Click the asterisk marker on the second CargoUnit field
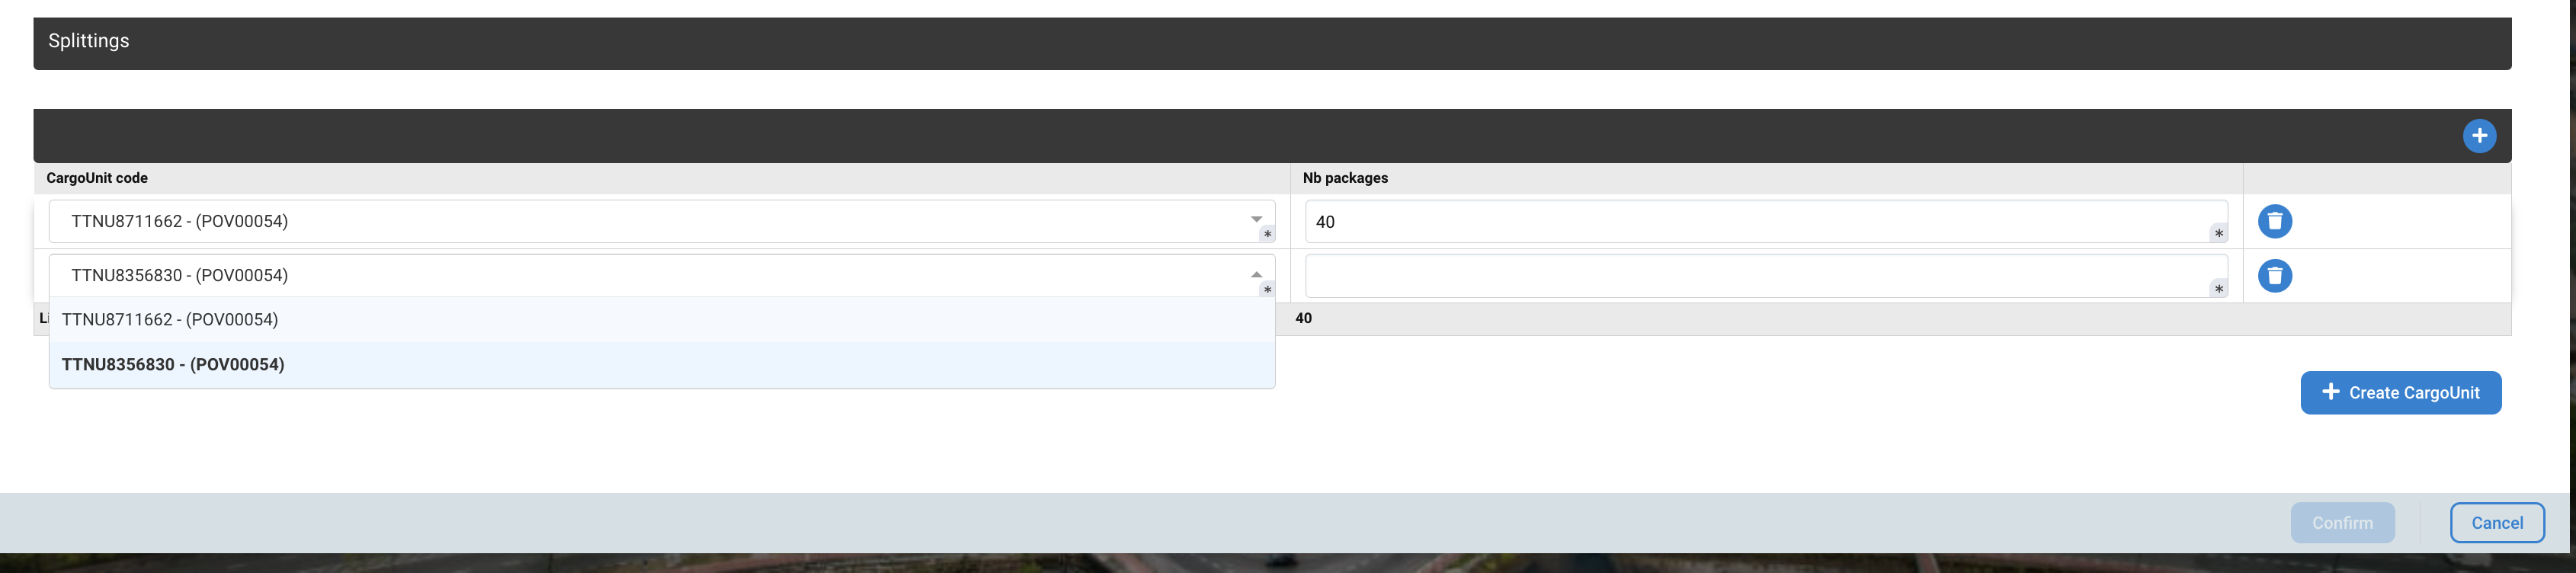2576x573 pixels. click(x=1266, y=289)
